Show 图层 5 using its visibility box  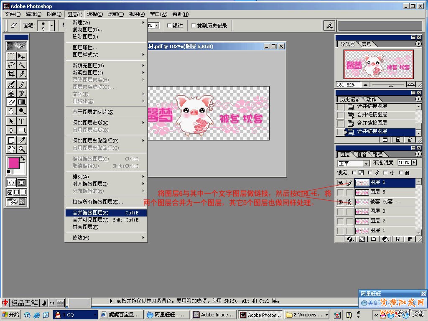tap(341, 192)
